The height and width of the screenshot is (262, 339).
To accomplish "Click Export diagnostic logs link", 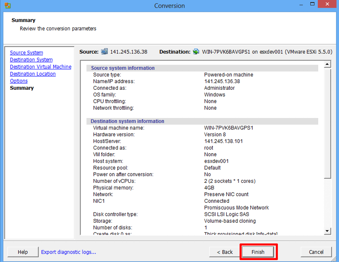I will [69, 252].
